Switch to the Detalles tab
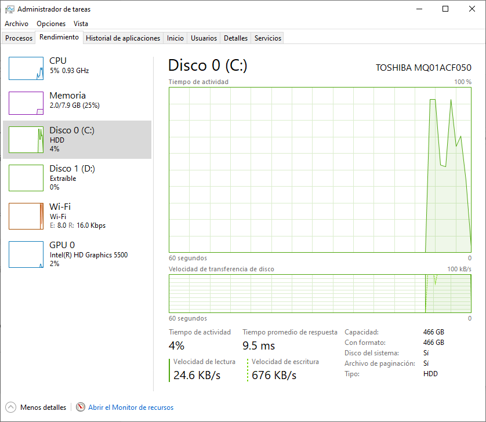486x422 pixels. point(235,38)
